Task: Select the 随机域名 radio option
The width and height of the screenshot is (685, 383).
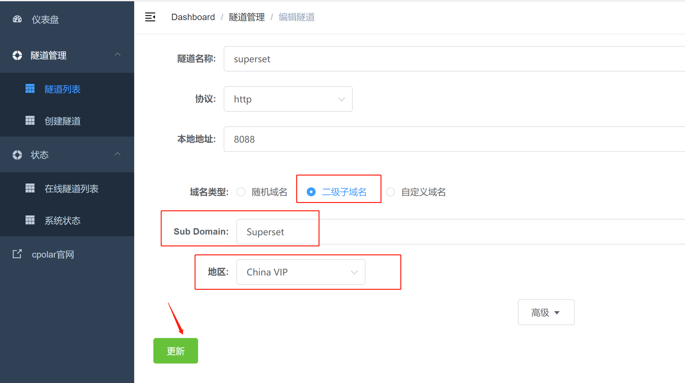Action: pyautogui.click(x=241, y=192)
